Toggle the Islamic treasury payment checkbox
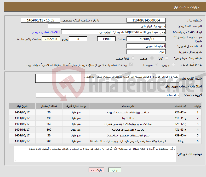 click(x=131, y=64)
